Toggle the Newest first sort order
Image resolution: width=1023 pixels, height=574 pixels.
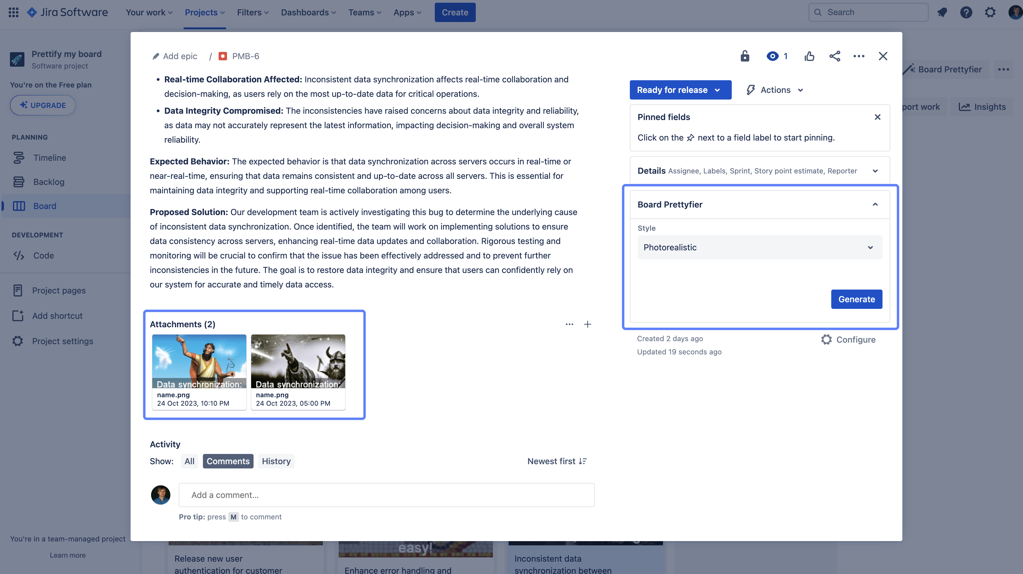point(557,461)
